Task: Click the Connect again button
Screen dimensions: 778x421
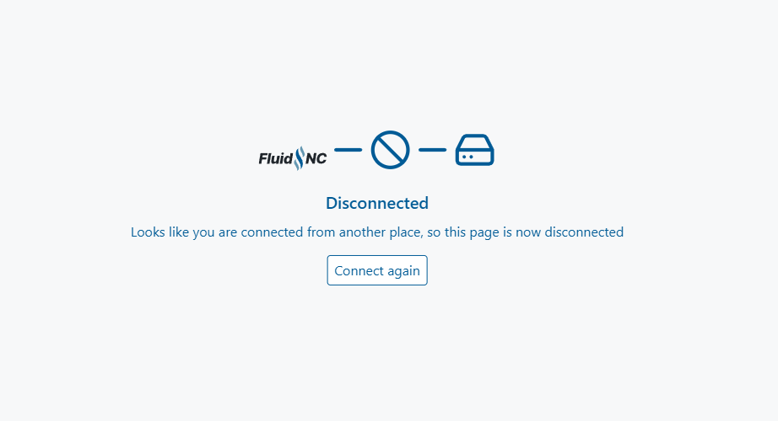Action: (377, 270)
